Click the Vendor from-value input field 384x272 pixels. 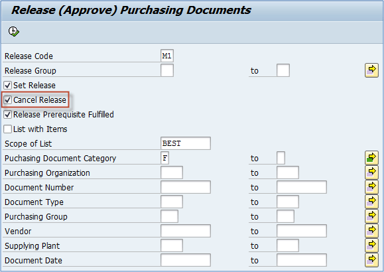pyautogui.click(x=186, y=231)
